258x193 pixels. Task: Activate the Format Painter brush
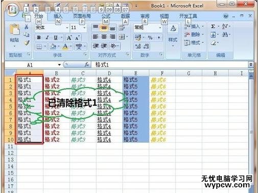(27, 42)
